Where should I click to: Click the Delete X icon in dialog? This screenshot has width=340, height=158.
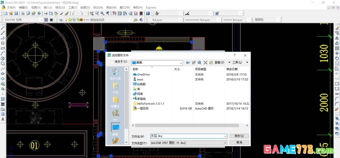pyautogui.click(x=205, y=62)
